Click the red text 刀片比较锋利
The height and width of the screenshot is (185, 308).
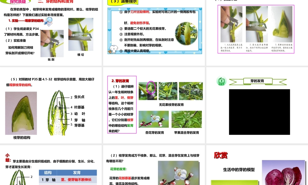[140, 12]
